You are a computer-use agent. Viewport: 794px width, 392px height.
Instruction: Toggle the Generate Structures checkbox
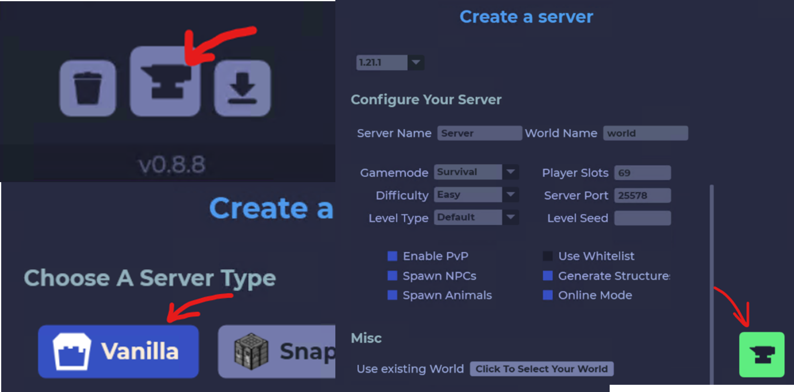coord(548,276)
